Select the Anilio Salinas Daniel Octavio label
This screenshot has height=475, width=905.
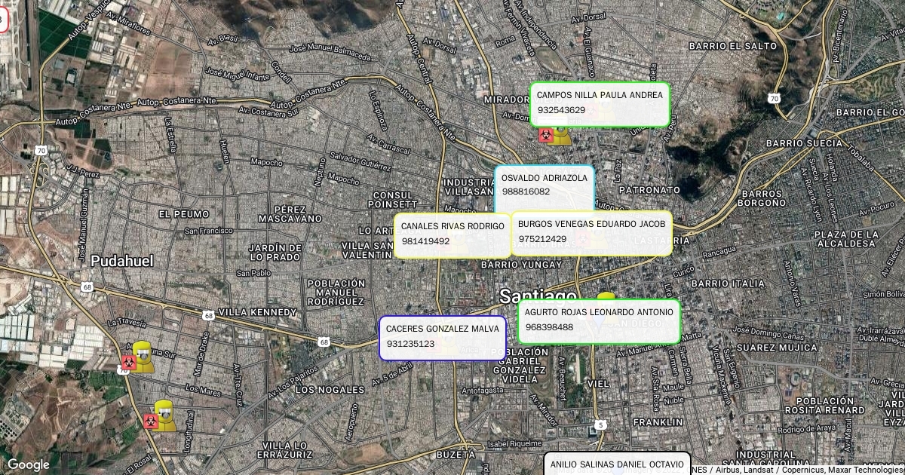click(617, 464)
